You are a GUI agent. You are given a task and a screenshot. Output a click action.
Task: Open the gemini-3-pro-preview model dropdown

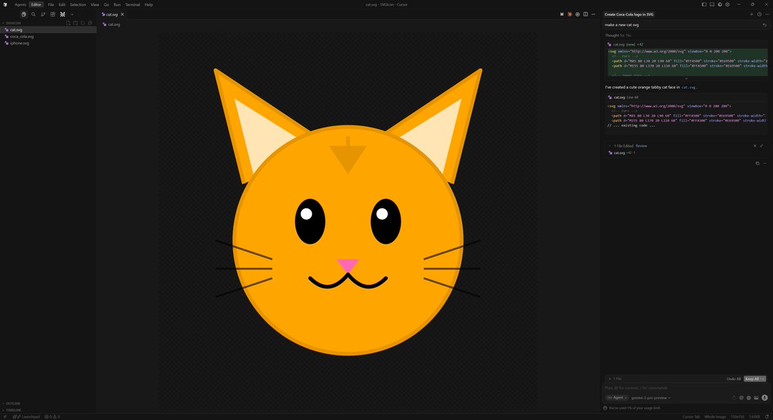click(651, 397)
